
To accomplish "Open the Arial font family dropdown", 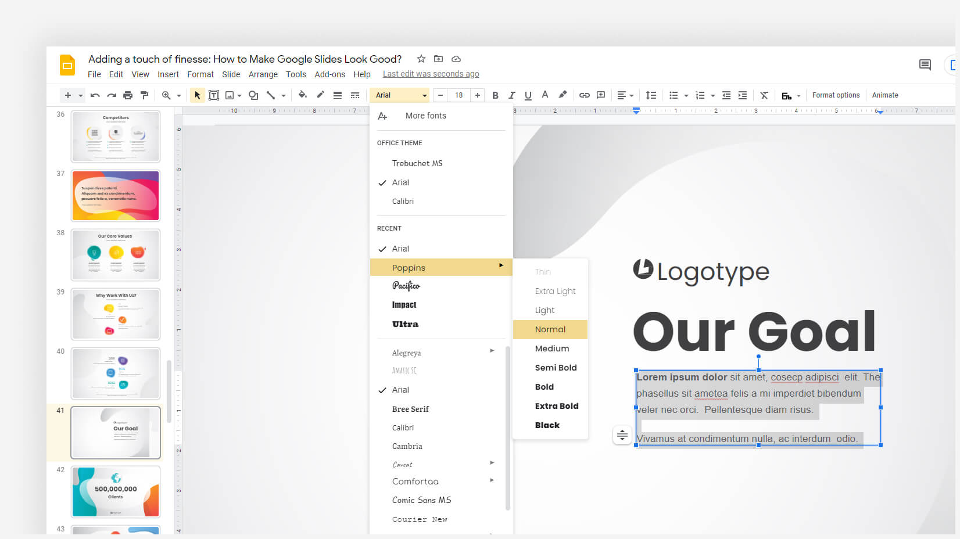I will point(400,95).
